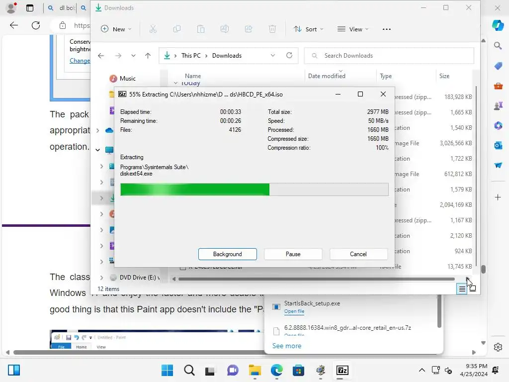Expand the address bar history dropdown
Viewport: 509px width, 382px height.
[x=273, y=56]
